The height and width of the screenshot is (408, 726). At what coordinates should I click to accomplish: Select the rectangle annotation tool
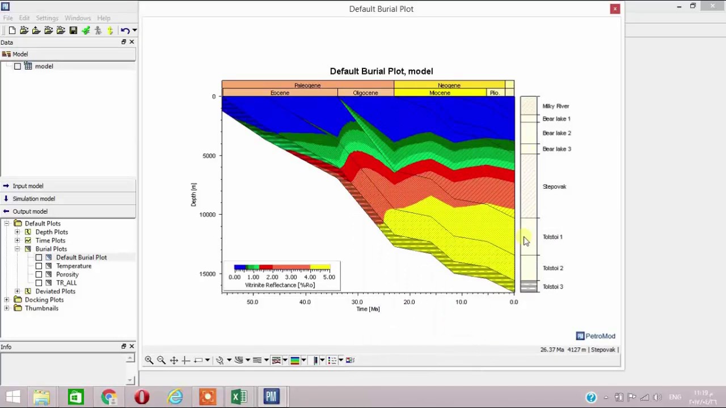click(x=198, y=360)
